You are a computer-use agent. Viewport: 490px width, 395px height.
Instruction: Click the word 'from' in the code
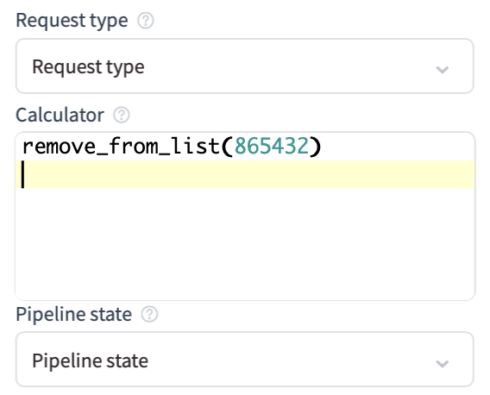(x=133, y=147)
